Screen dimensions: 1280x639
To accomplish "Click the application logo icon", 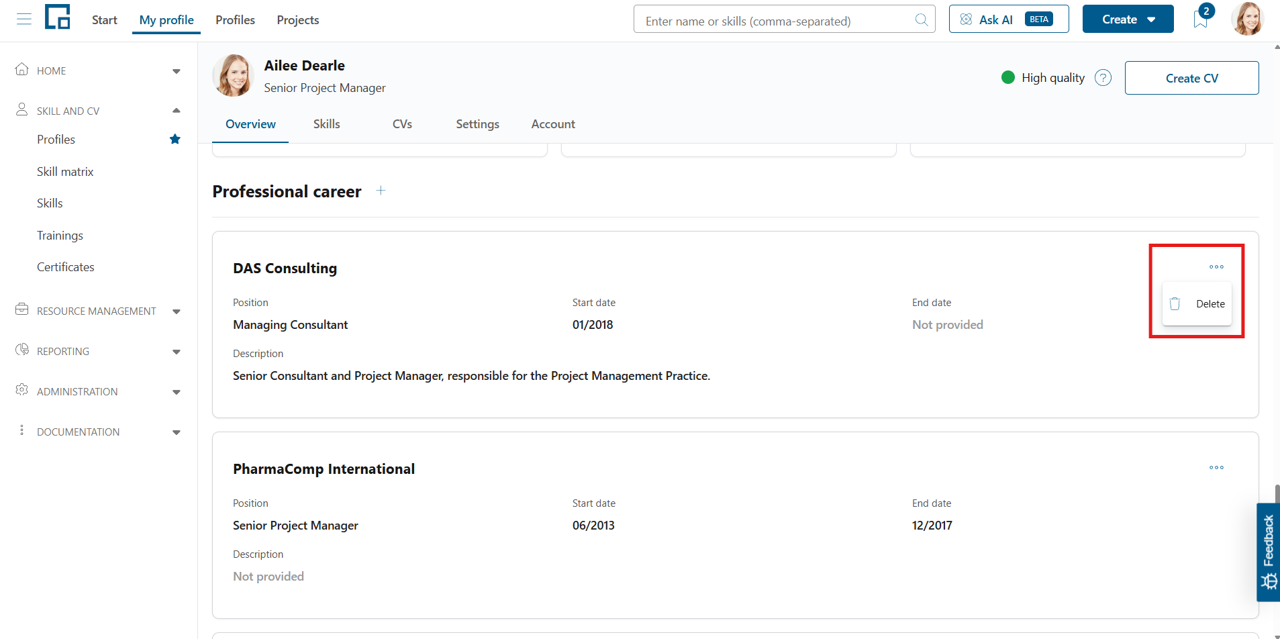I will coord(58,17).
